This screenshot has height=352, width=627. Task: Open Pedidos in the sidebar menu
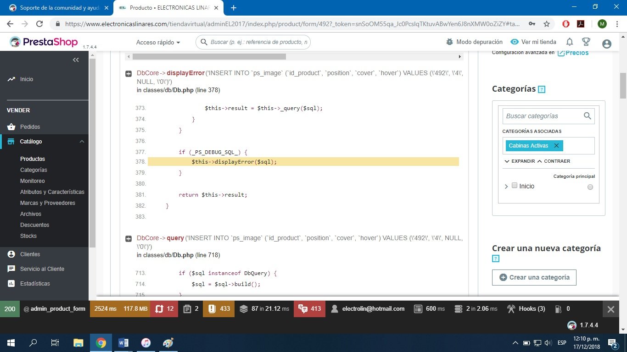pyautogui.click(x=30, y=127)
